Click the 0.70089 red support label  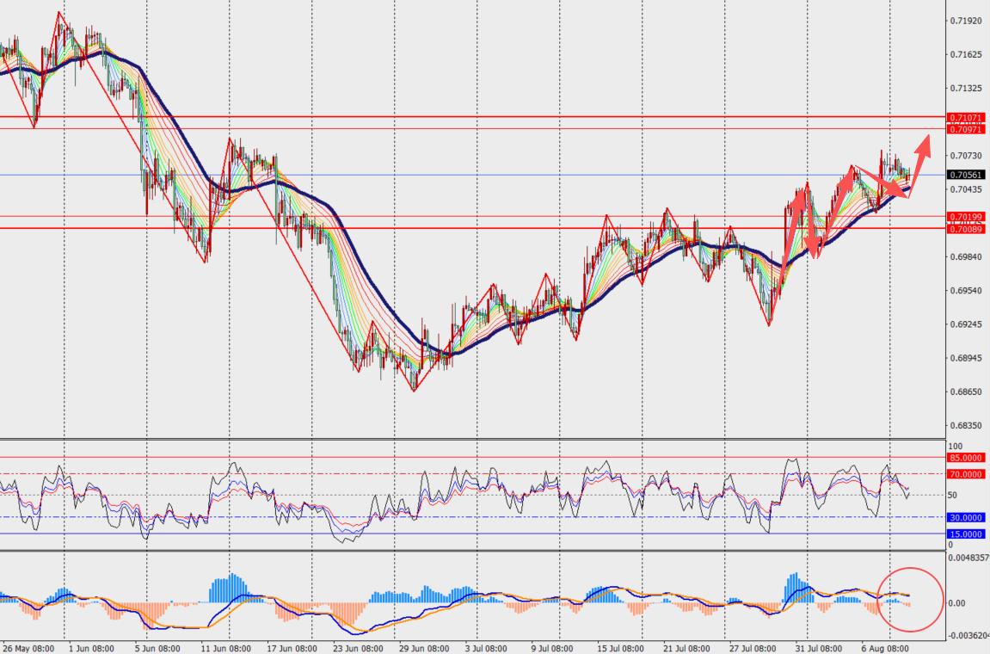coord(965,229)
